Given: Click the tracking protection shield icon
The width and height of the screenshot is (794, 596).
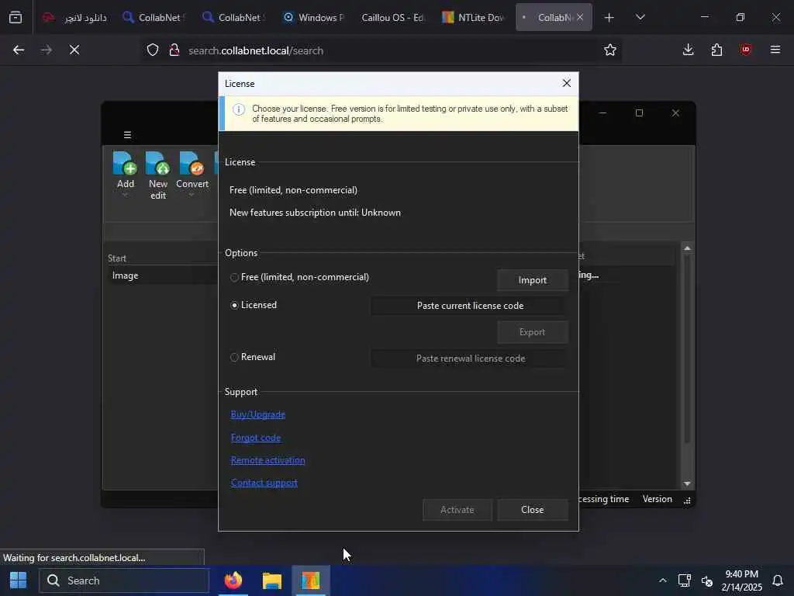Looking at the screenshot, I should [153, 50].
